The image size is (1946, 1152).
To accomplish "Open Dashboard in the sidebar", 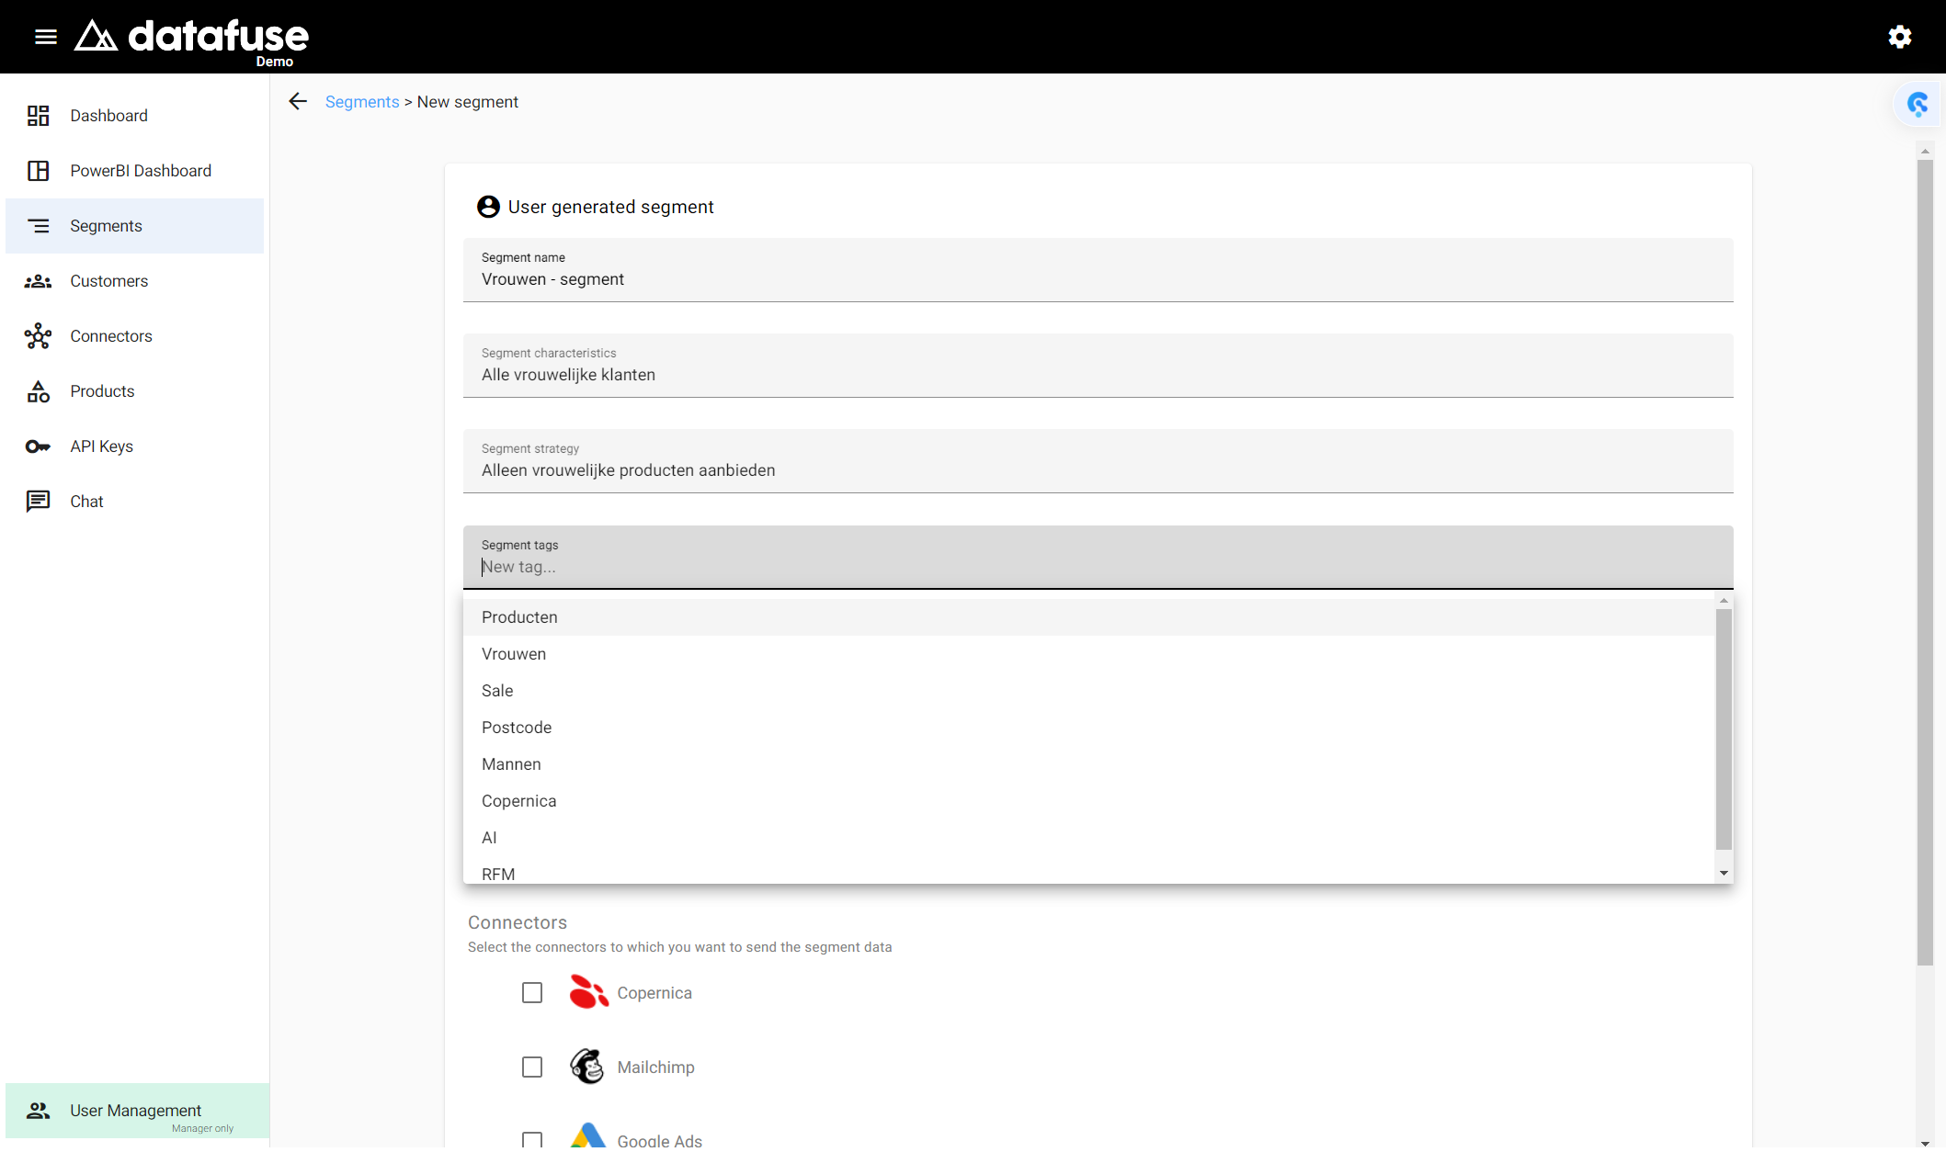I will pyautogui.click(x=134, y=116).
